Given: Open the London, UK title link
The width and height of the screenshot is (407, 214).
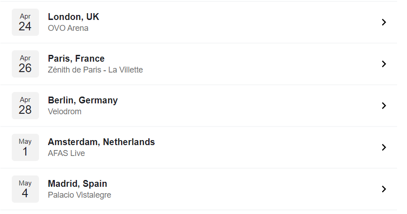Looking at the screenshot, I should (73, 17).
